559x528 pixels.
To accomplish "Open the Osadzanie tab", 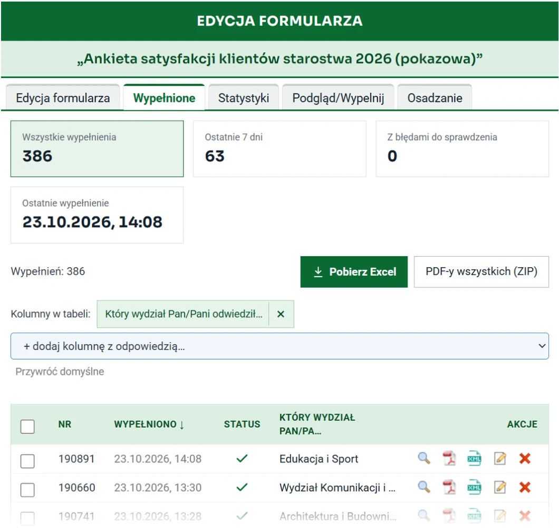I will tap(435, 98).
